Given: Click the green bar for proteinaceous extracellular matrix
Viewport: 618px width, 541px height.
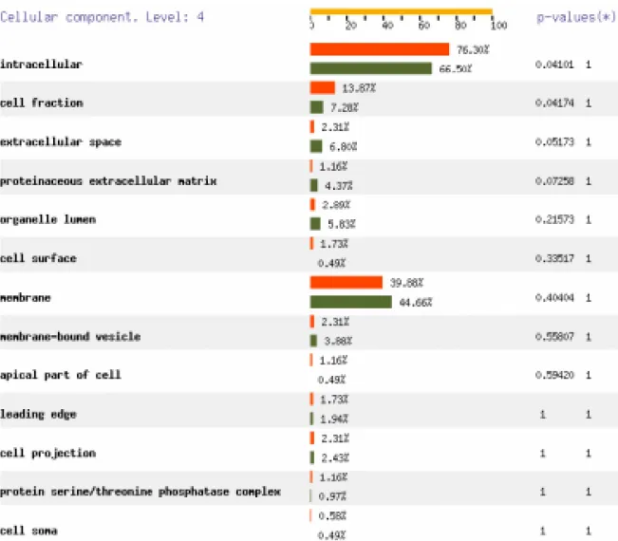Looking at the screenshot, I should point(314,185).
